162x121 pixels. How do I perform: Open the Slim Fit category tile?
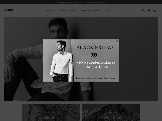[51, 112]
